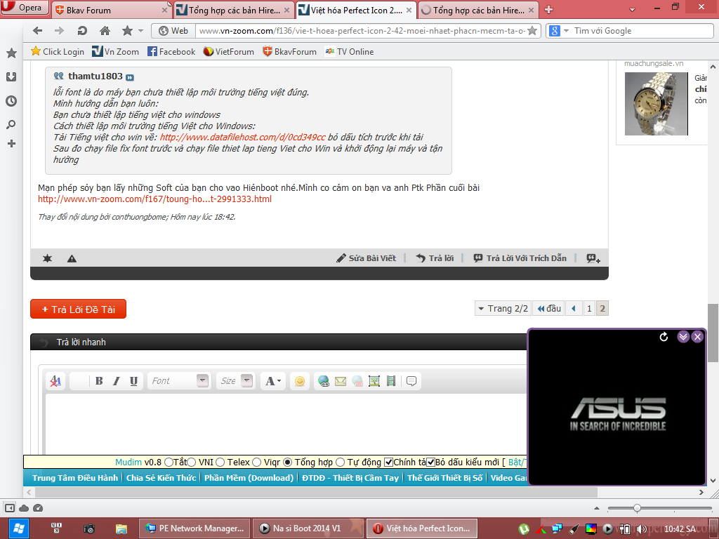Click the warning triangle report icon
719x539 pixels.
pyautogui.click(x=72, y=258)
